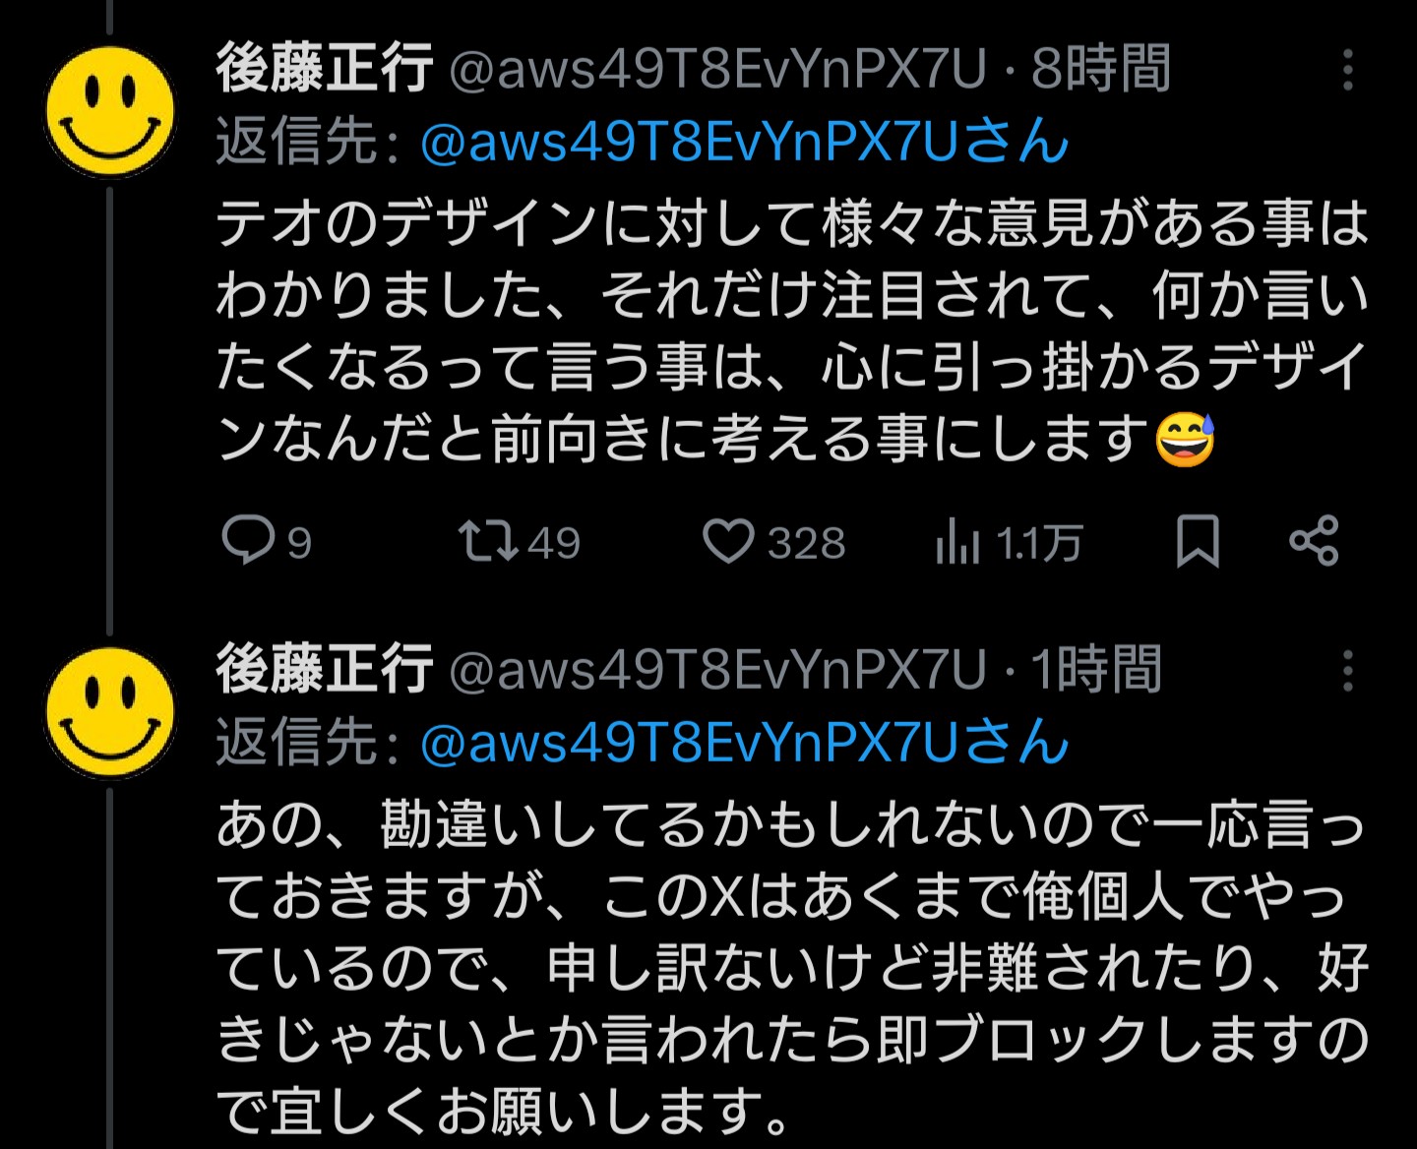Open the tweet text starting あの、勘違いしてる
The width and height of the screenshot is (1417, 1149).
point(792,969)
